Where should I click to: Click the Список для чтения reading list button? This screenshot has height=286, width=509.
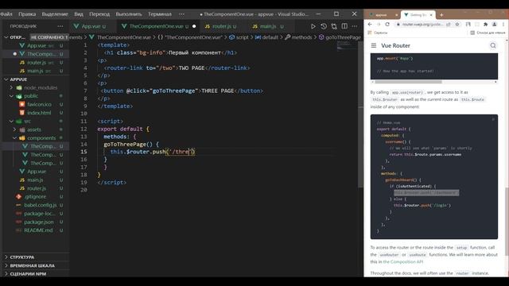488,33
